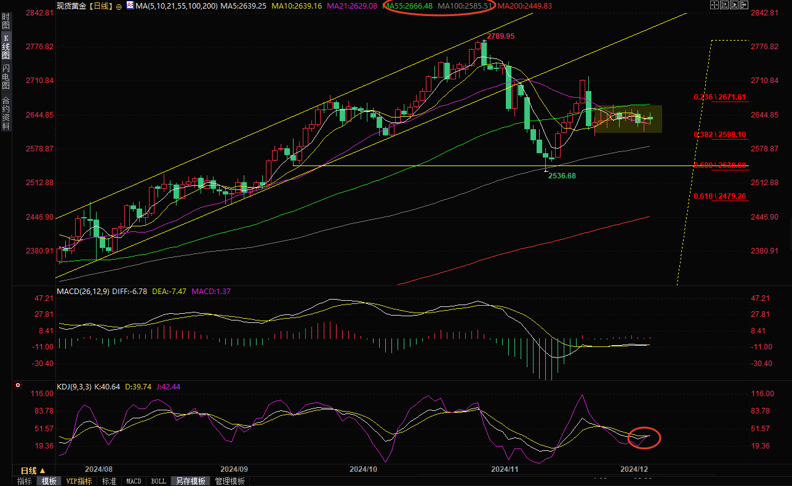Screen dimensions: 792x486
Task: Open the VIP指标 tab
Action: click(x=79, y=481)
